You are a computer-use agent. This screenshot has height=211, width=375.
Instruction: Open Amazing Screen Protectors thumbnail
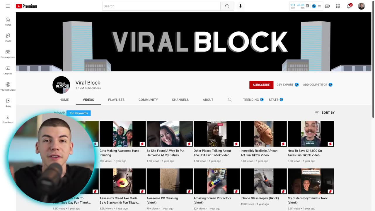(217, 181)
